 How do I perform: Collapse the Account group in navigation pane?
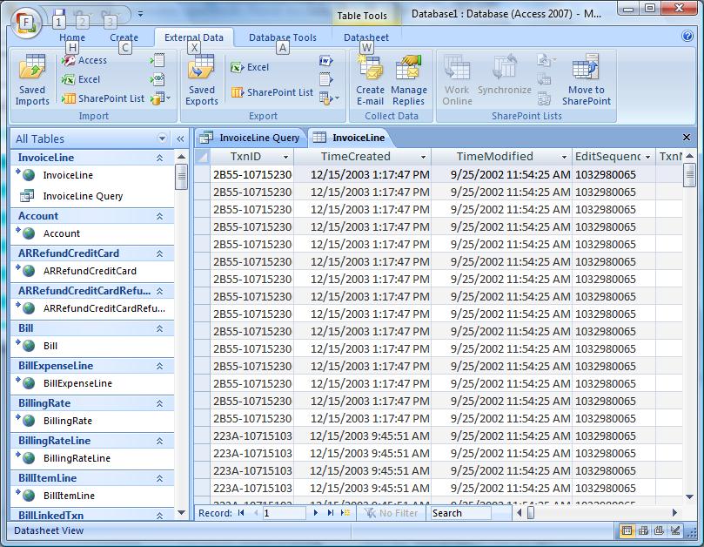(159, 216)
